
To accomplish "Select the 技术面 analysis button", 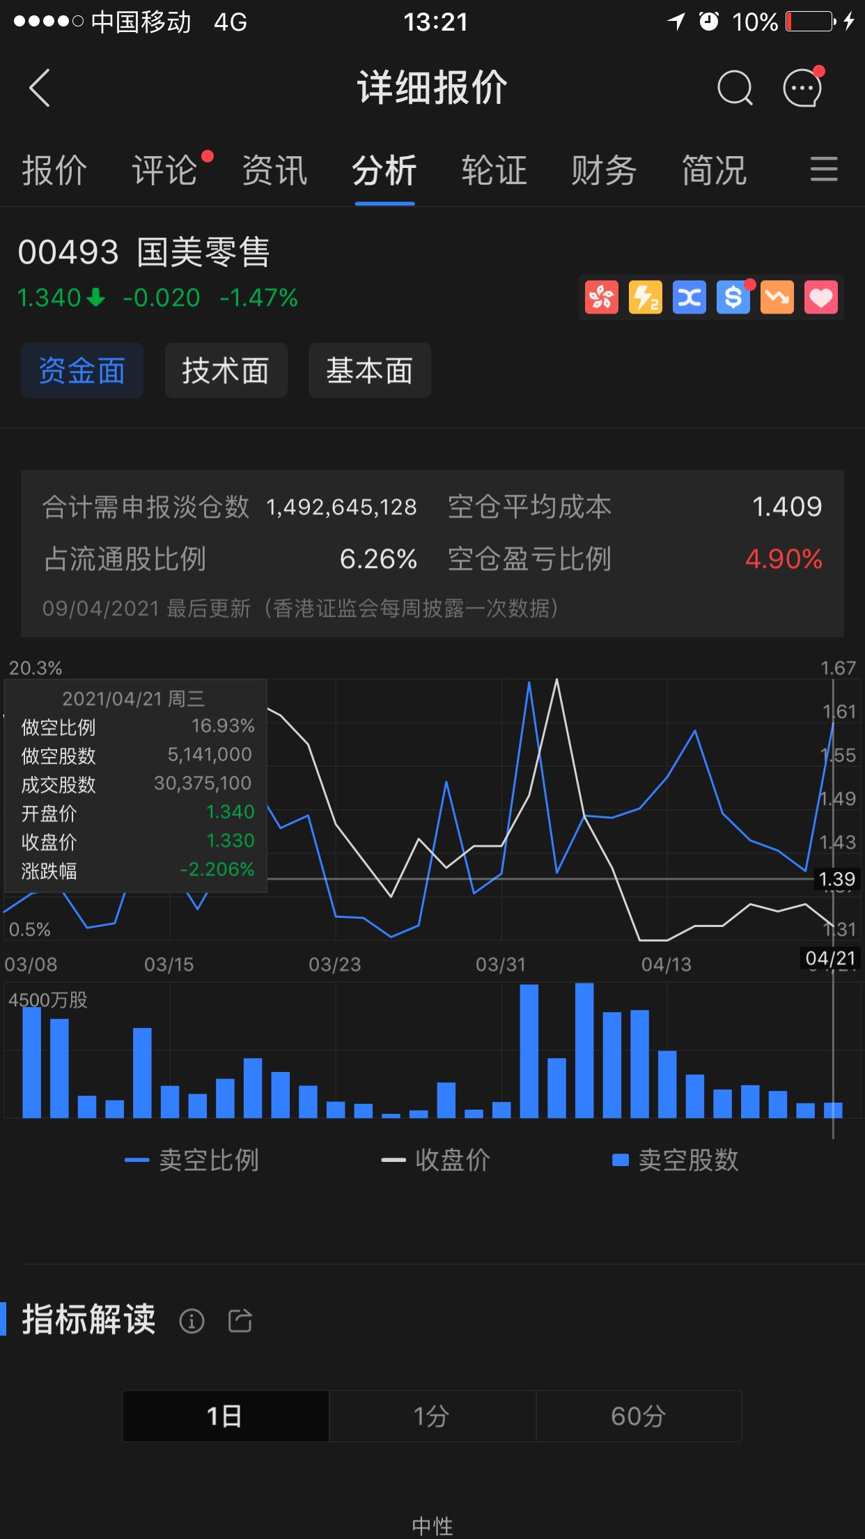I will coord(226,370).
